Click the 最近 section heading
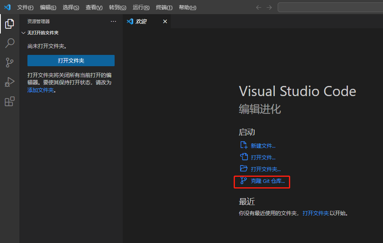This screenshot has height=243, width=383. coord(247,202)
